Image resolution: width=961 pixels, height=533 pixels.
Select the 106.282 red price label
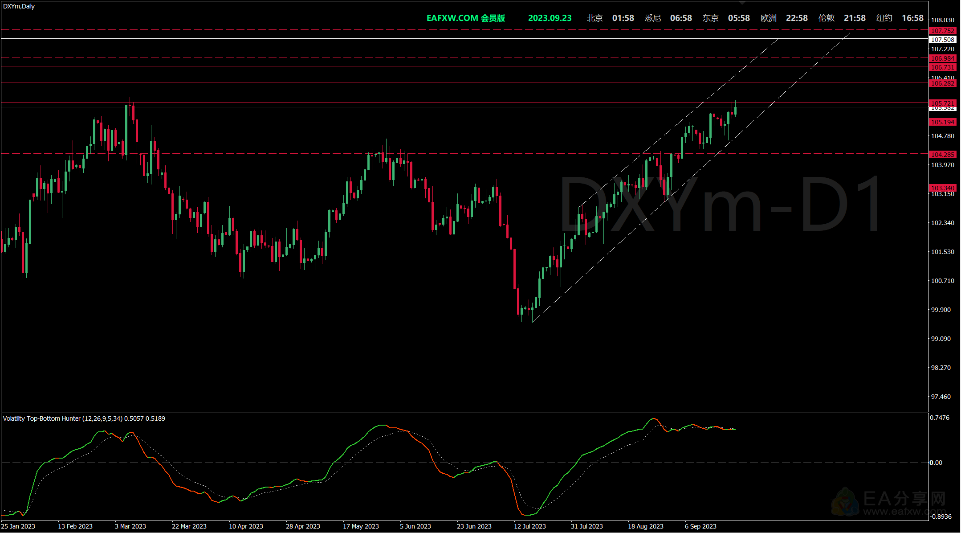(x=943, y=83)
